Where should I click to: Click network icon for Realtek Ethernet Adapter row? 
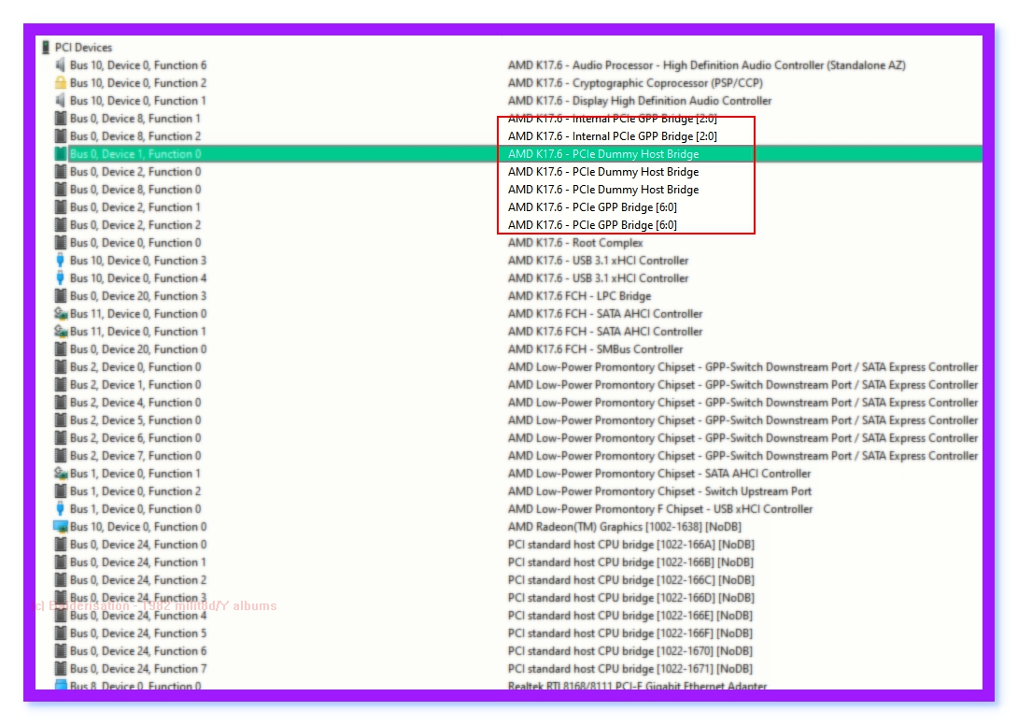[61, 687]
